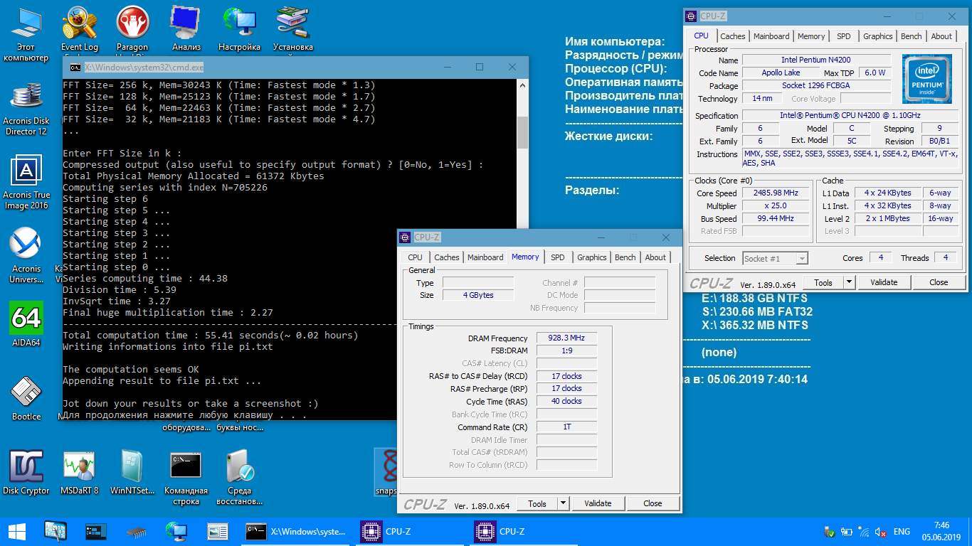Launch the Disk Cryptor desktop icon
Viewport: 972px width, 546px height.
point(26,472)
